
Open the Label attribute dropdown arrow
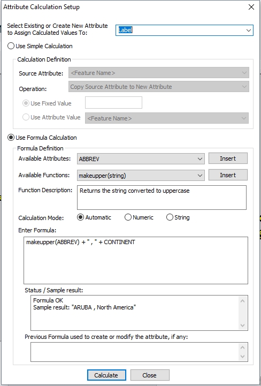click(249, 31)
